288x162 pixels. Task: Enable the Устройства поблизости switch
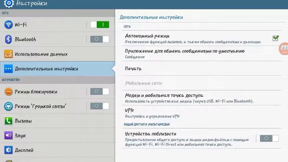click(x=269, y=139)
